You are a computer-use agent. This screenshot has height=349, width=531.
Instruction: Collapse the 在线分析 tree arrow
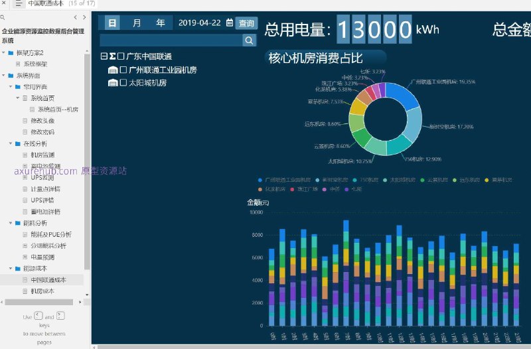11,144
